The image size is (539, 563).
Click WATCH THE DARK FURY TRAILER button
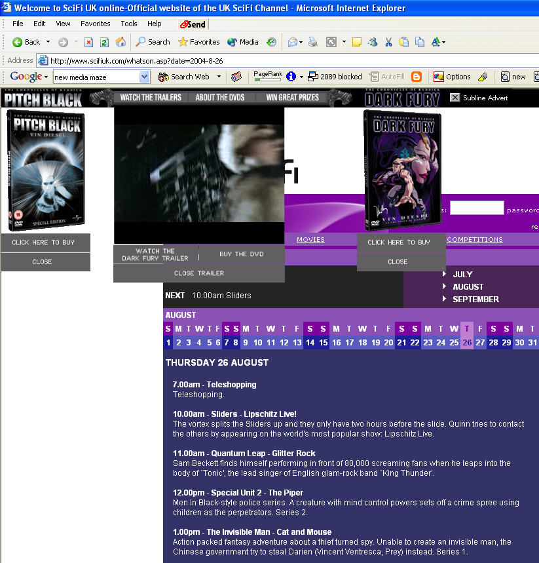155,254
